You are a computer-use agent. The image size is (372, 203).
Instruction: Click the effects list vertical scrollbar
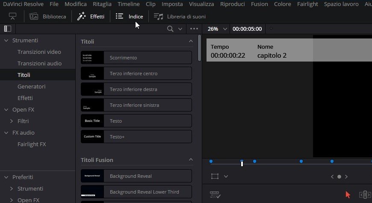click(199, 48)
